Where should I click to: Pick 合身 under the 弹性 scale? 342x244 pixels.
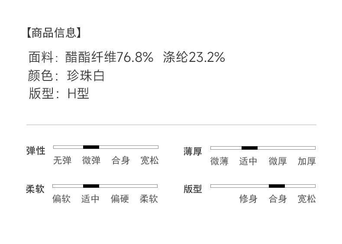click(x=120, y=161)
